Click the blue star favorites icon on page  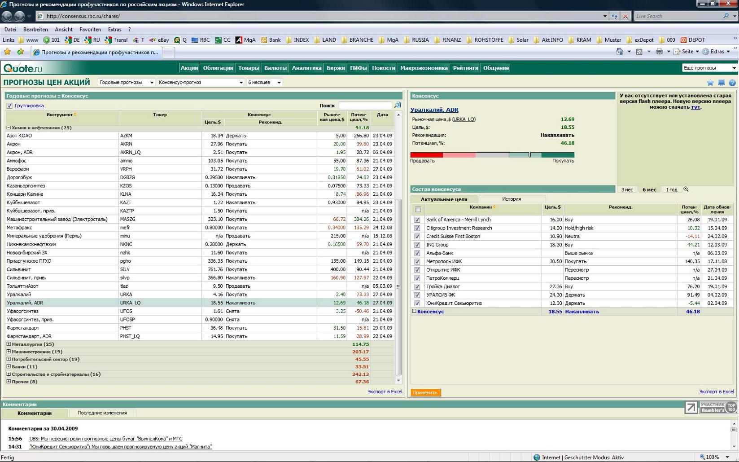click(x=710, y=83)
